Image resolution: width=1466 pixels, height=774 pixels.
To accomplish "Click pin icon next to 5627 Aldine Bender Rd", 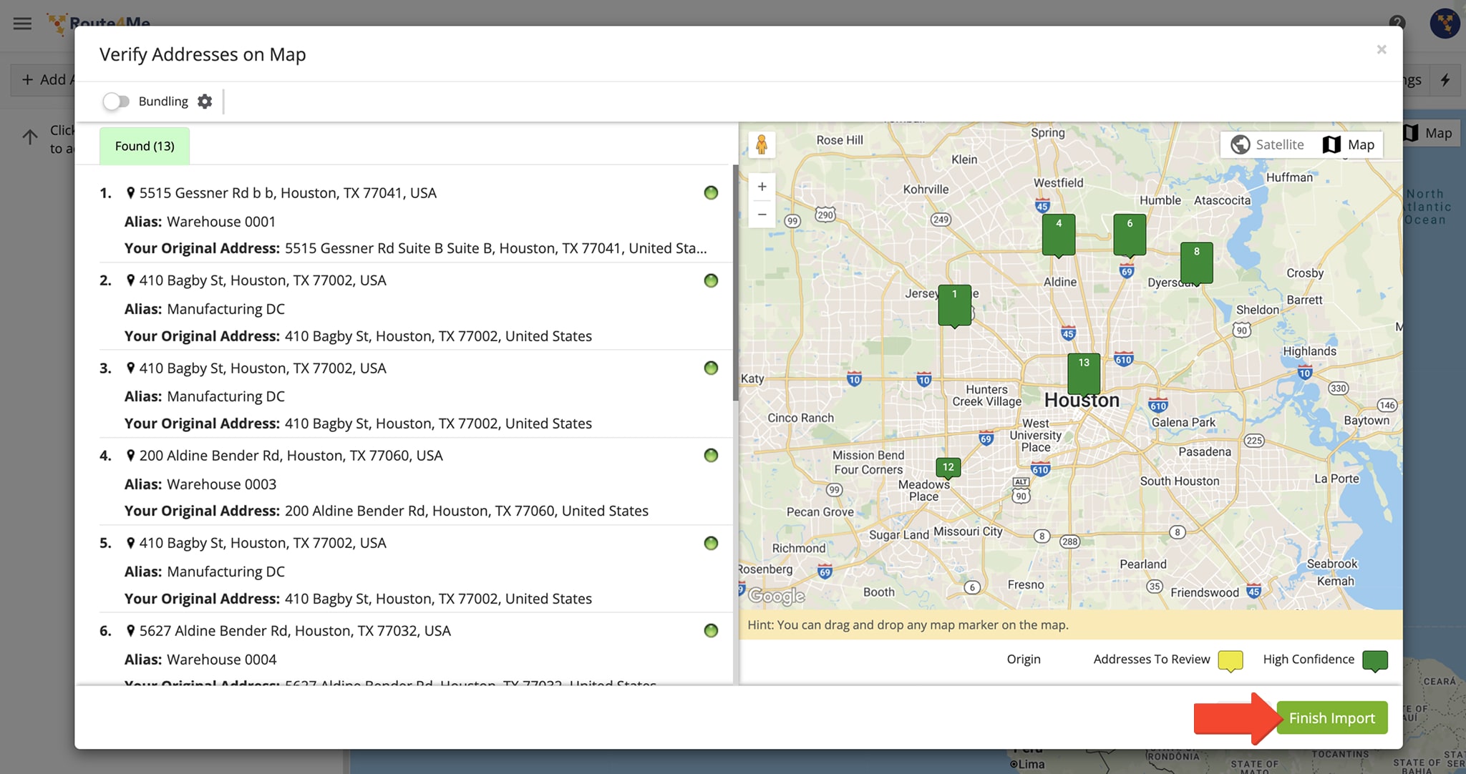I will (130, 630).
